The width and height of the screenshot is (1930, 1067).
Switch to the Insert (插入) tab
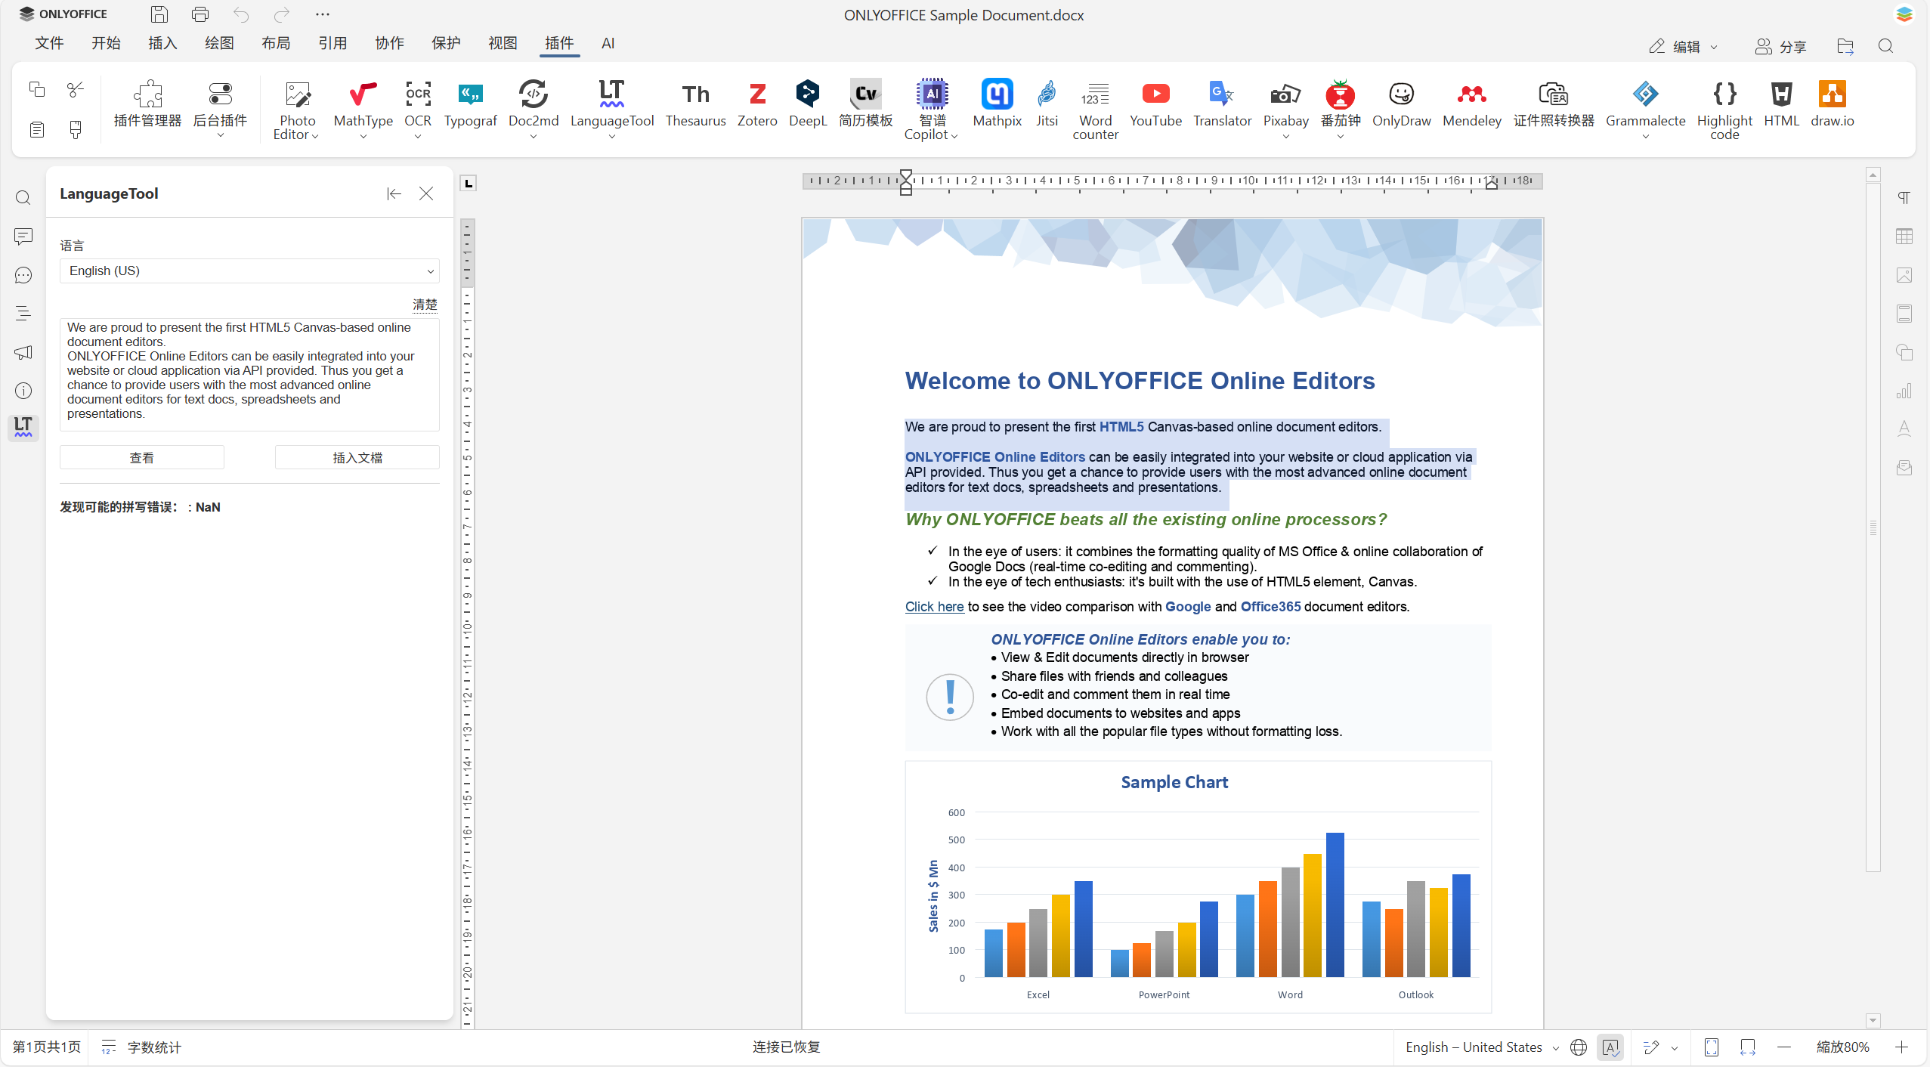click(x=162, y=43)
